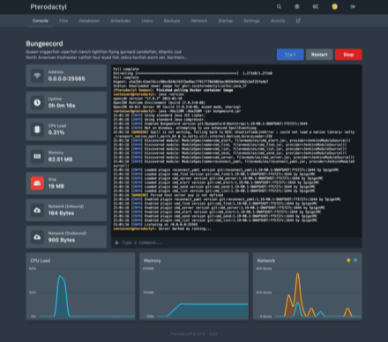Click the 19 MB disk value

point(56,186)
